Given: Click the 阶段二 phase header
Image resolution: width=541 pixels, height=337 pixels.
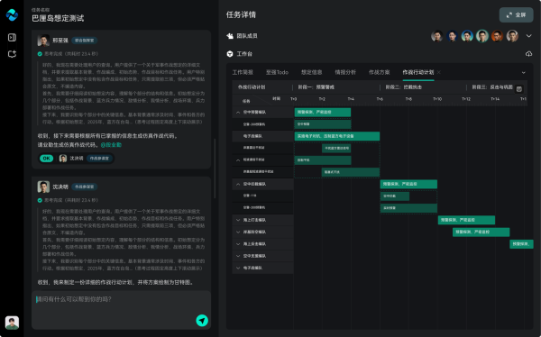Looking at the screenshot, I should [x=403, y=87].
